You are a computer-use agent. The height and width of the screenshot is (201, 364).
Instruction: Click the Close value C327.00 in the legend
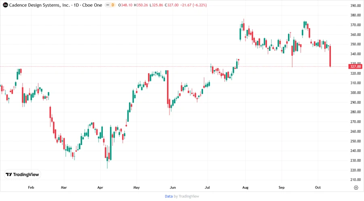tap(159, 5)
